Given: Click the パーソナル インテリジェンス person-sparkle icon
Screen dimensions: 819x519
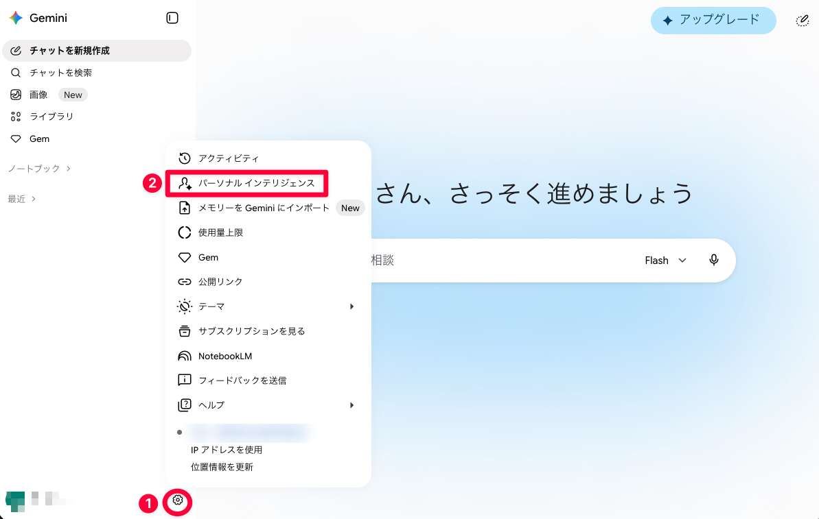Looking at the screenshot, I should pos(185,183).
